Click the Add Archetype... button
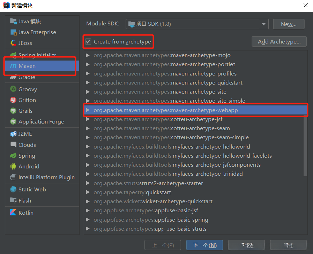 pos(279,42)
